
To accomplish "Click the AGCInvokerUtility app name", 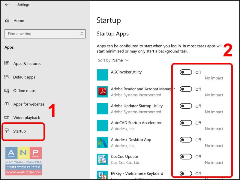I will [x=126, y=72].
